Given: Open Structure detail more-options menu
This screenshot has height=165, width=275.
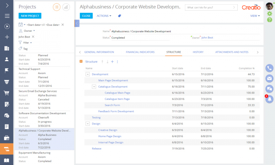Looking at the screenshot, I should click(117, 62).
